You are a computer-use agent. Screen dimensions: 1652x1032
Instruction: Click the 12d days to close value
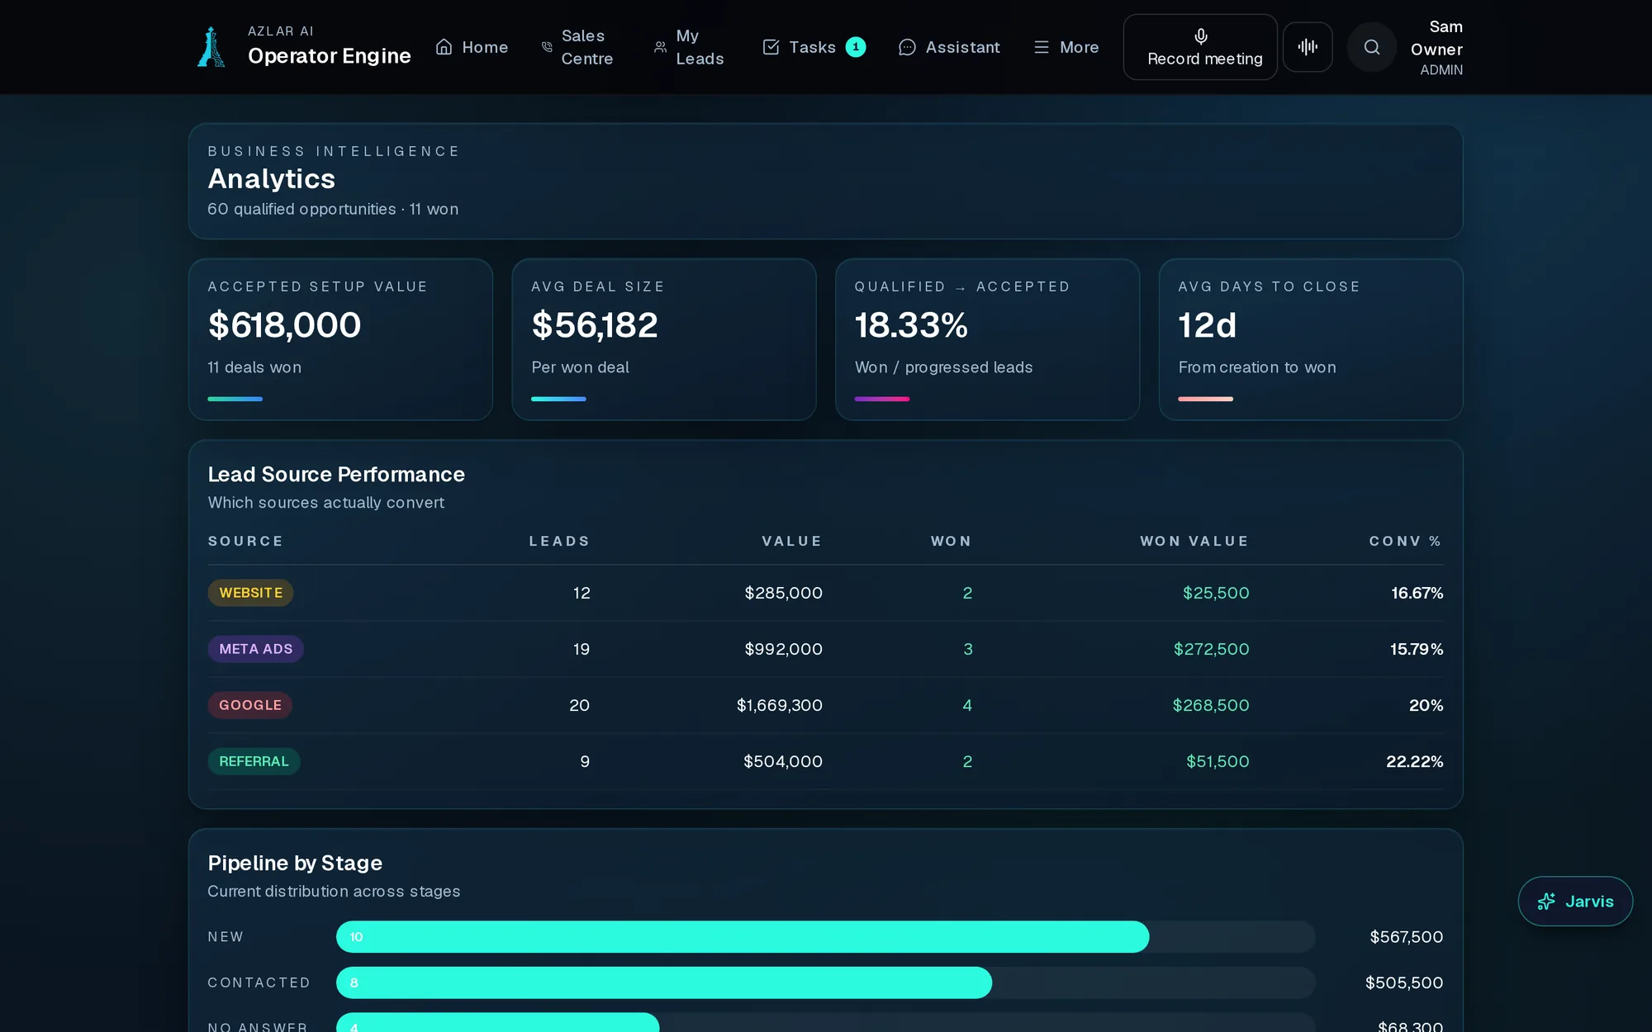[x=1208, y=325]
